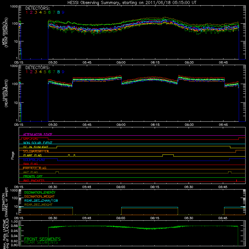
Task: Click the olive-colored flag label above FRONTS_OFF
Action: coord(31,172)
